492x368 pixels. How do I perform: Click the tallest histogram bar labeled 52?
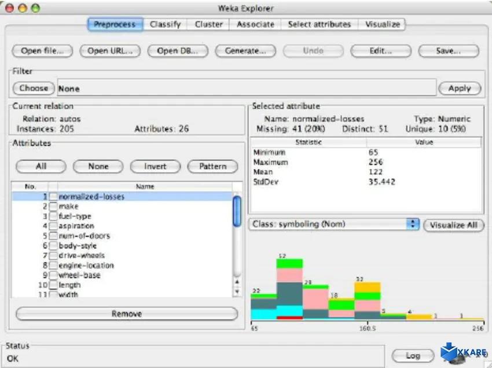tap(289, 289)
